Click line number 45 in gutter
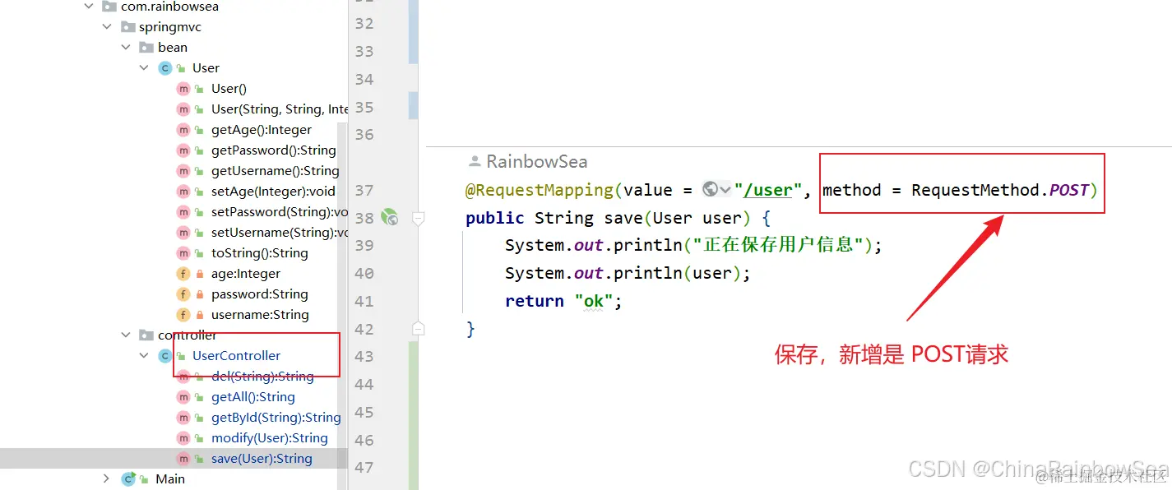The width and height of the screenshot is (1172, 490). coord(364,412)
